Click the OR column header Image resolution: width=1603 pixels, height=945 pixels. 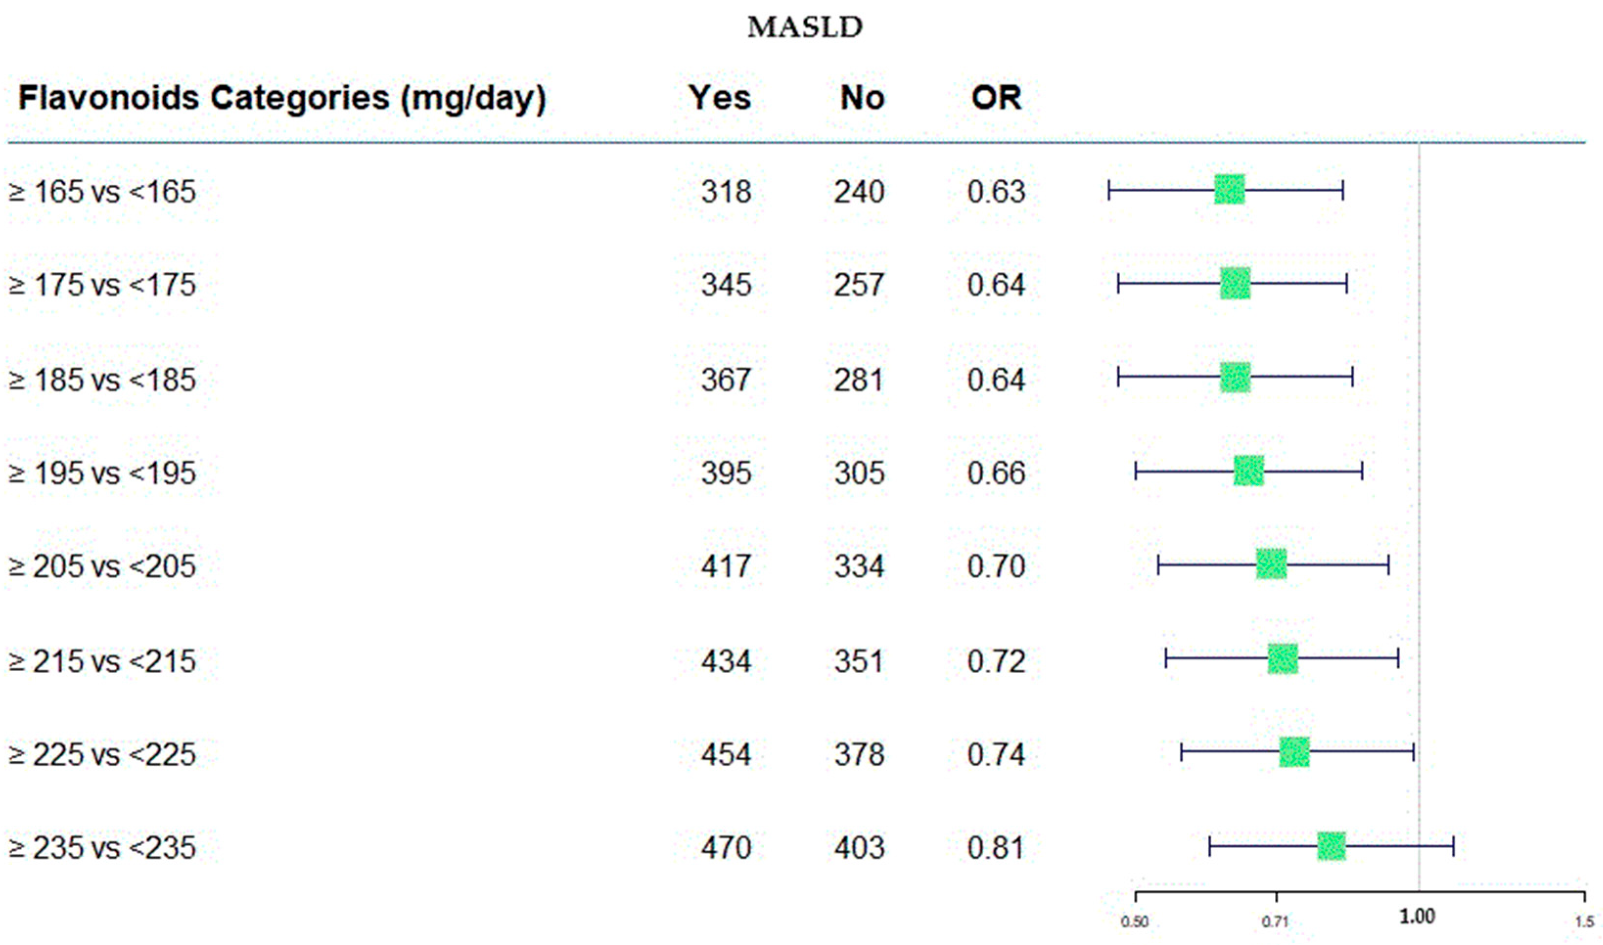(x=996, y=98)
